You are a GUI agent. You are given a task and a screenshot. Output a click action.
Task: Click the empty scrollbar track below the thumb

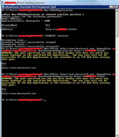tap(117, 85)
